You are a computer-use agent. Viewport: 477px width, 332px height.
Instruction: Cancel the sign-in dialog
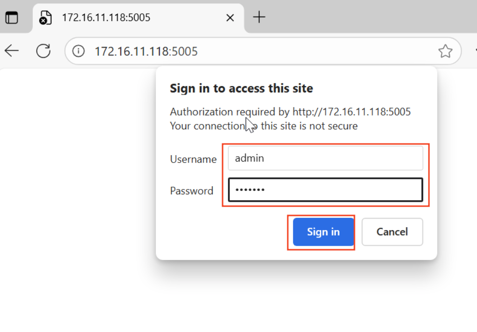pos(392,232)
